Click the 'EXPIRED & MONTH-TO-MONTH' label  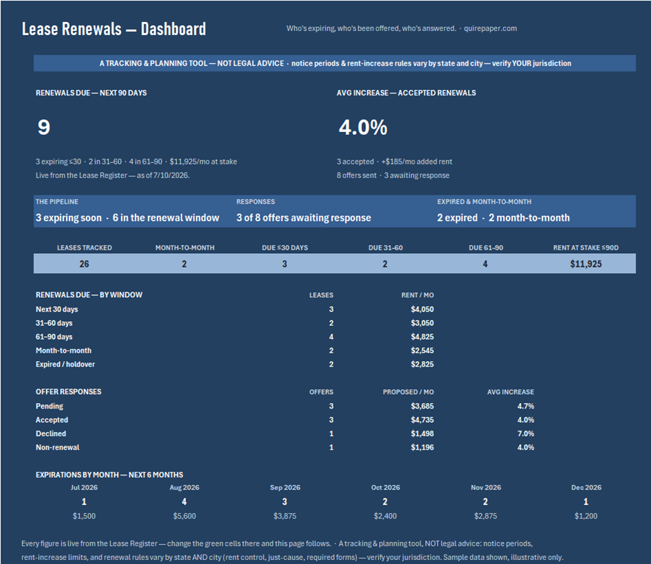pyautogui.click(x=484, y=202)
